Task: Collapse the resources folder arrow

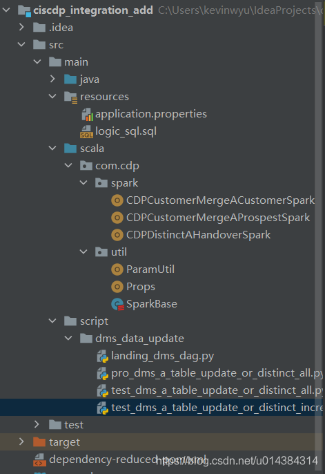Action: pyautogui.click(x=52, y=97)
